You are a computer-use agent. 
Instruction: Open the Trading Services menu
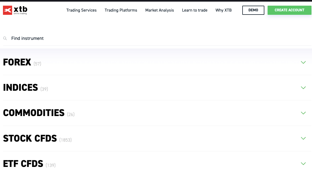click(81, 10)
